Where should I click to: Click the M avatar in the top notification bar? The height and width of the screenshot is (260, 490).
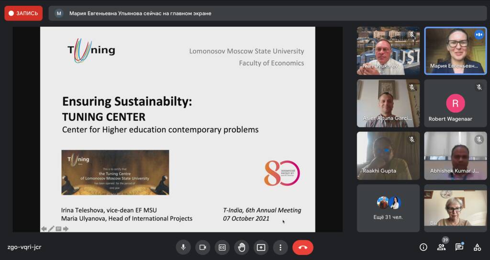coord(59,13)
